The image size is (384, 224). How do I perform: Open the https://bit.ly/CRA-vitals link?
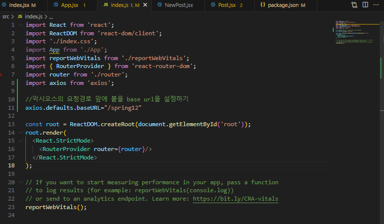click(x=235, y=199)
